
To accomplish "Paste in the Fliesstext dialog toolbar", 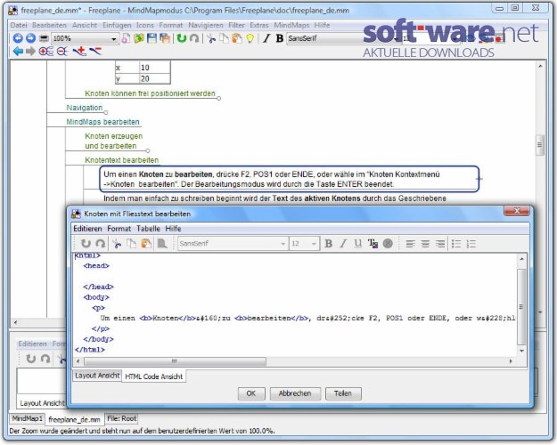I will point(146,244).
